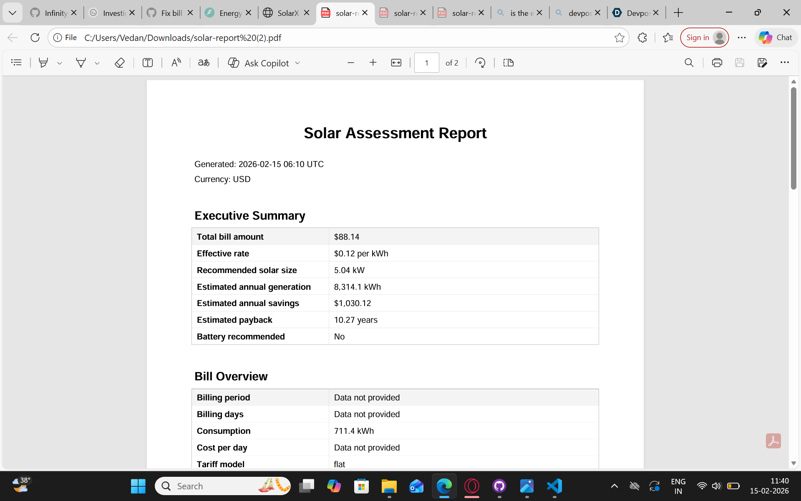Open the PDF table of contents icon
Image resolution: width=801 pixels, height=501 pixels.
[16, 63]
